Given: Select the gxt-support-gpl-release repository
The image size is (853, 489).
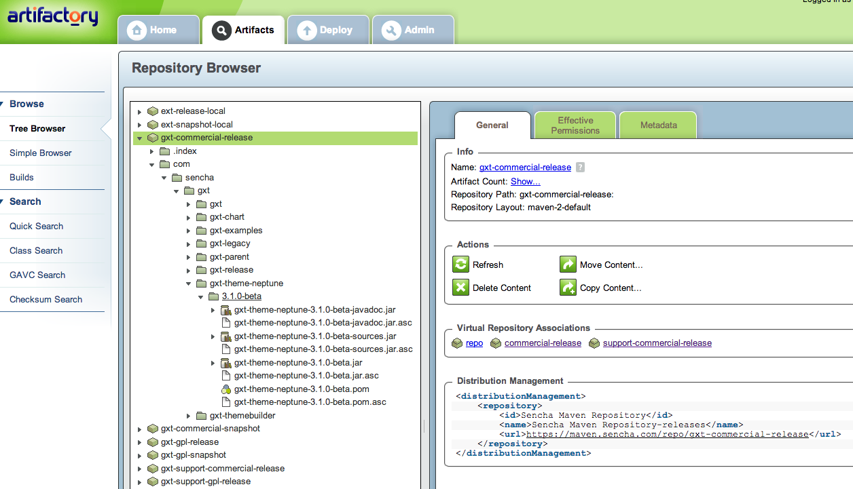Looking at the screenshot, I should [206, 482].
